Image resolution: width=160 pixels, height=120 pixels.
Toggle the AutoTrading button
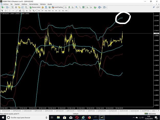(x=57, y=7)
